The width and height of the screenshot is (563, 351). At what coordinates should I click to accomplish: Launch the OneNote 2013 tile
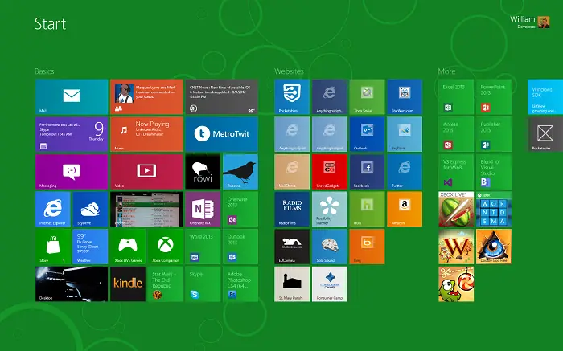[x=240, y=209]
